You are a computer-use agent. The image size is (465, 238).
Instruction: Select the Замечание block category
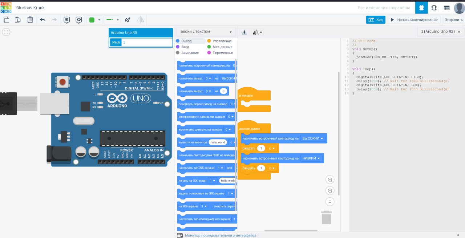click(x=187, y=53)
